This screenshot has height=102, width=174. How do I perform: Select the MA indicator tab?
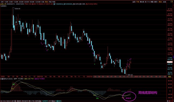pyautogui.click(x=1, y=101)
